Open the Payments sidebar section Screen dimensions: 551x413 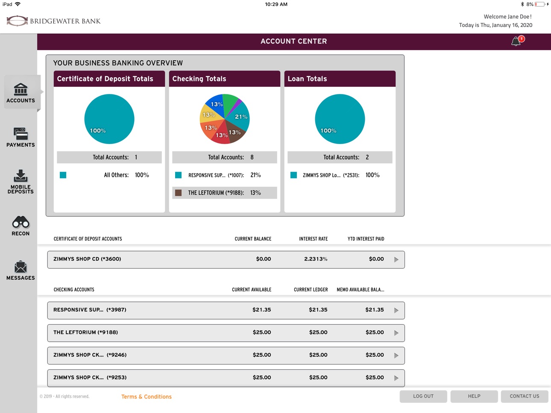[21, 138]
